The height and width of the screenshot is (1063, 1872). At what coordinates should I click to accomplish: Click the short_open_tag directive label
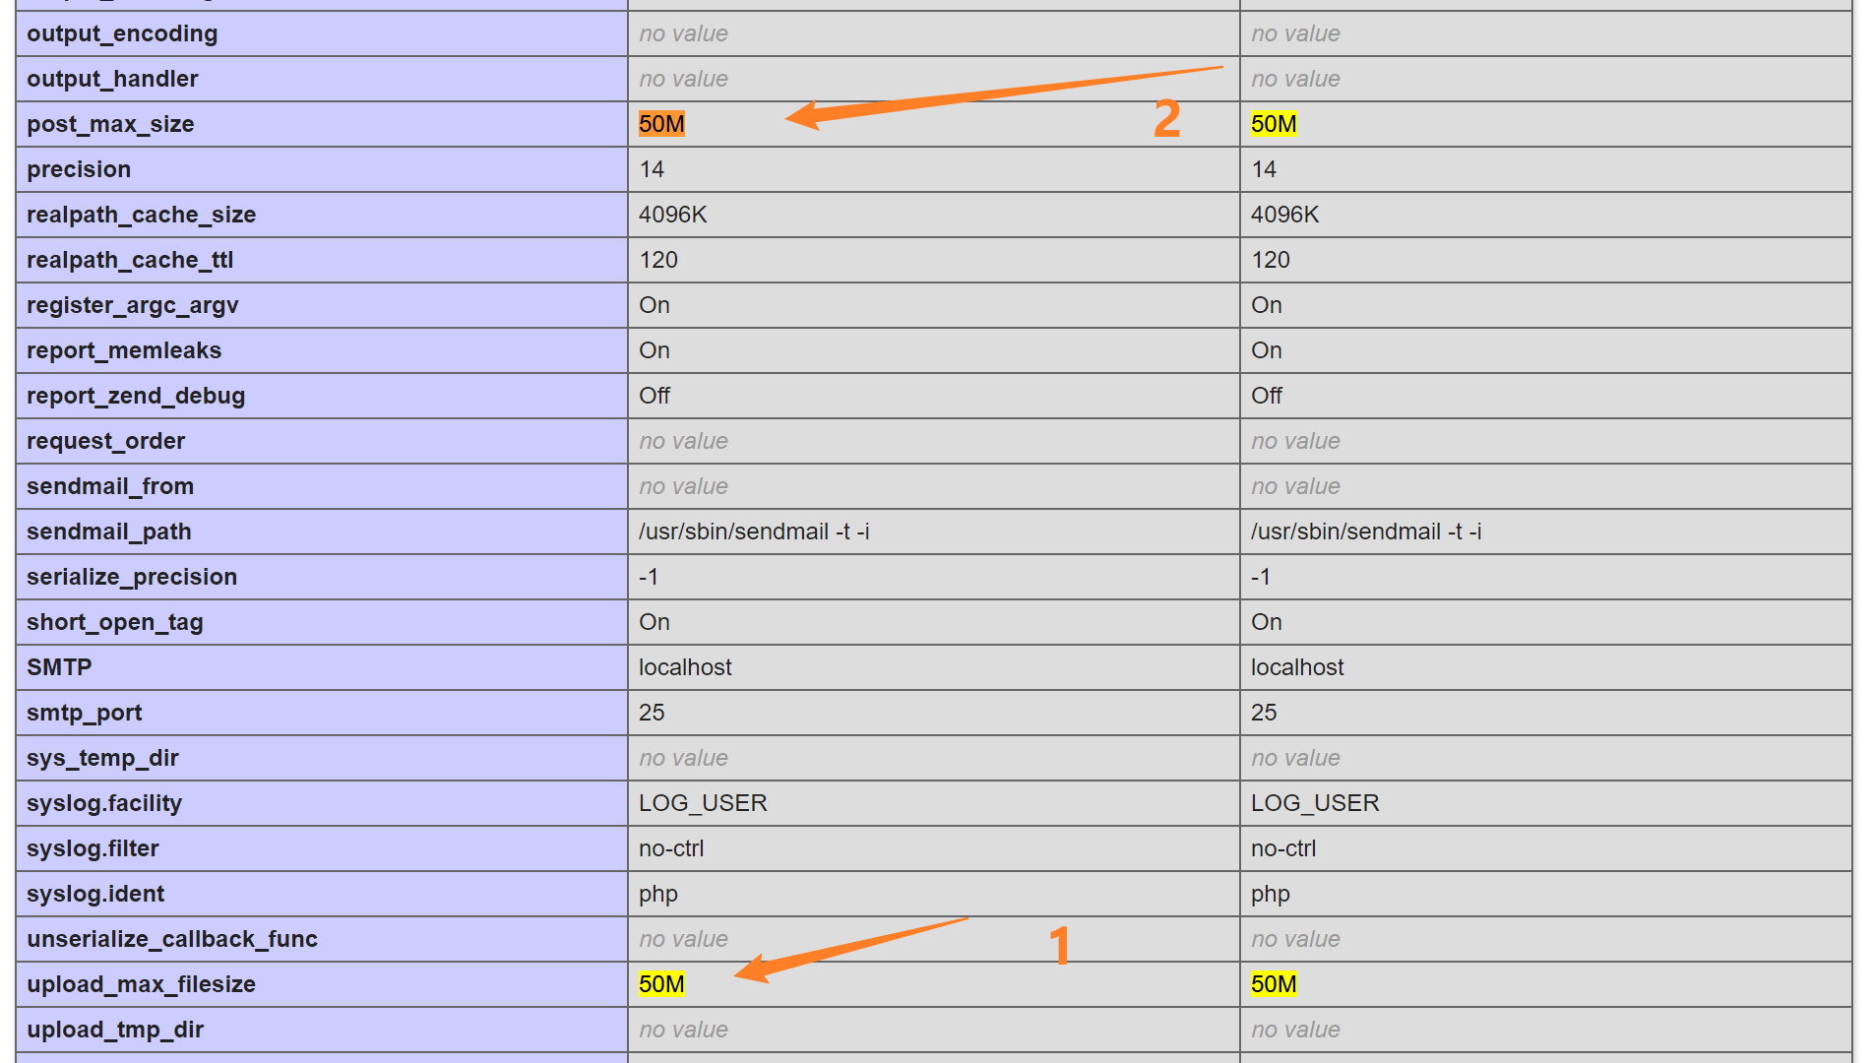tap(115, 622)
